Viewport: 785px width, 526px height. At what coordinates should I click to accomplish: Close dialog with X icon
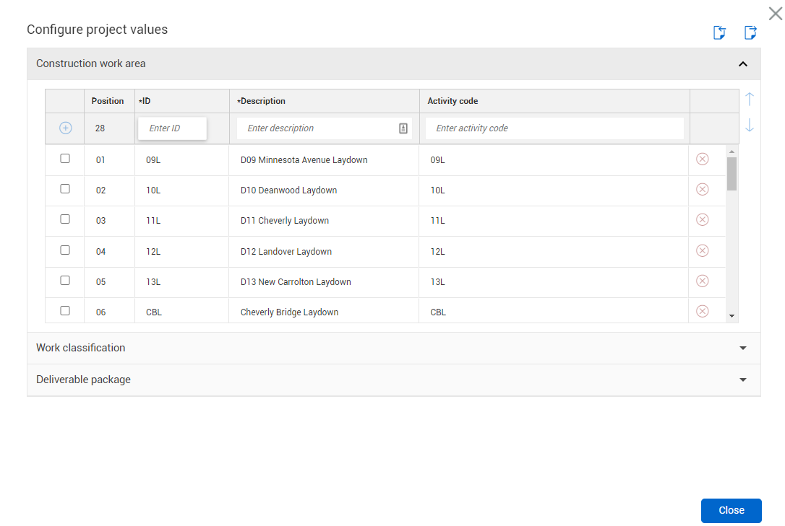(776, 14)
